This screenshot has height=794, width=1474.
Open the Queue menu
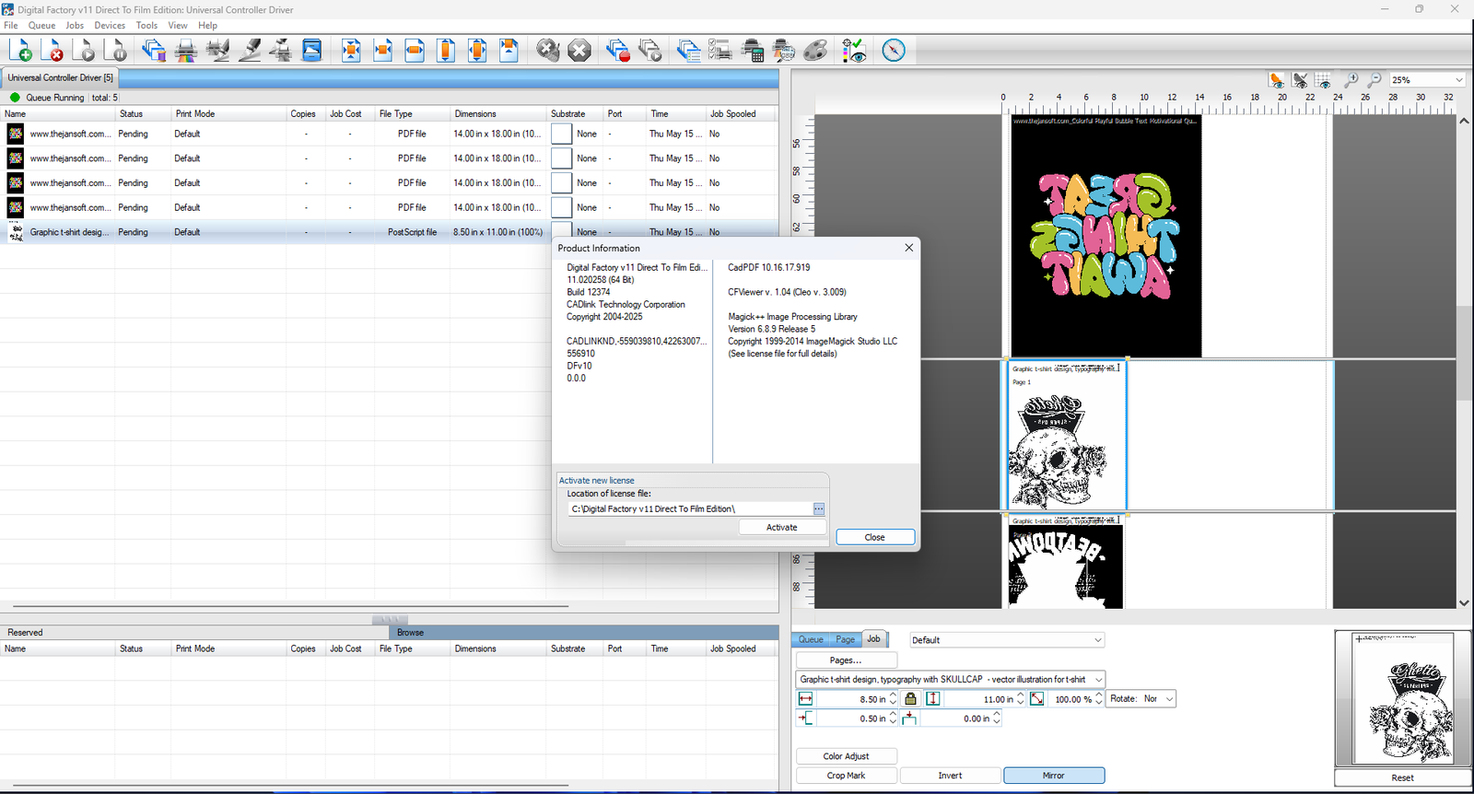coord(42,26)
